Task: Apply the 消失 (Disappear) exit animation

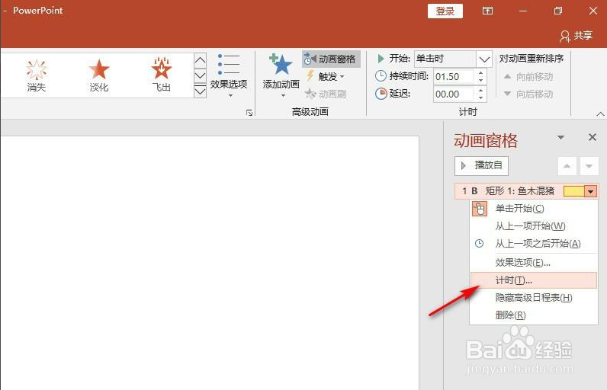Action: point(36,75)
